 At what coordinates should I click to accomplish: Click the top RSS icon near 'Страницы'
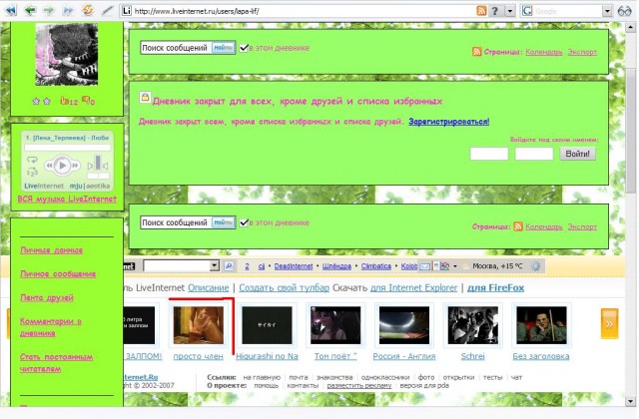[476, 52]
